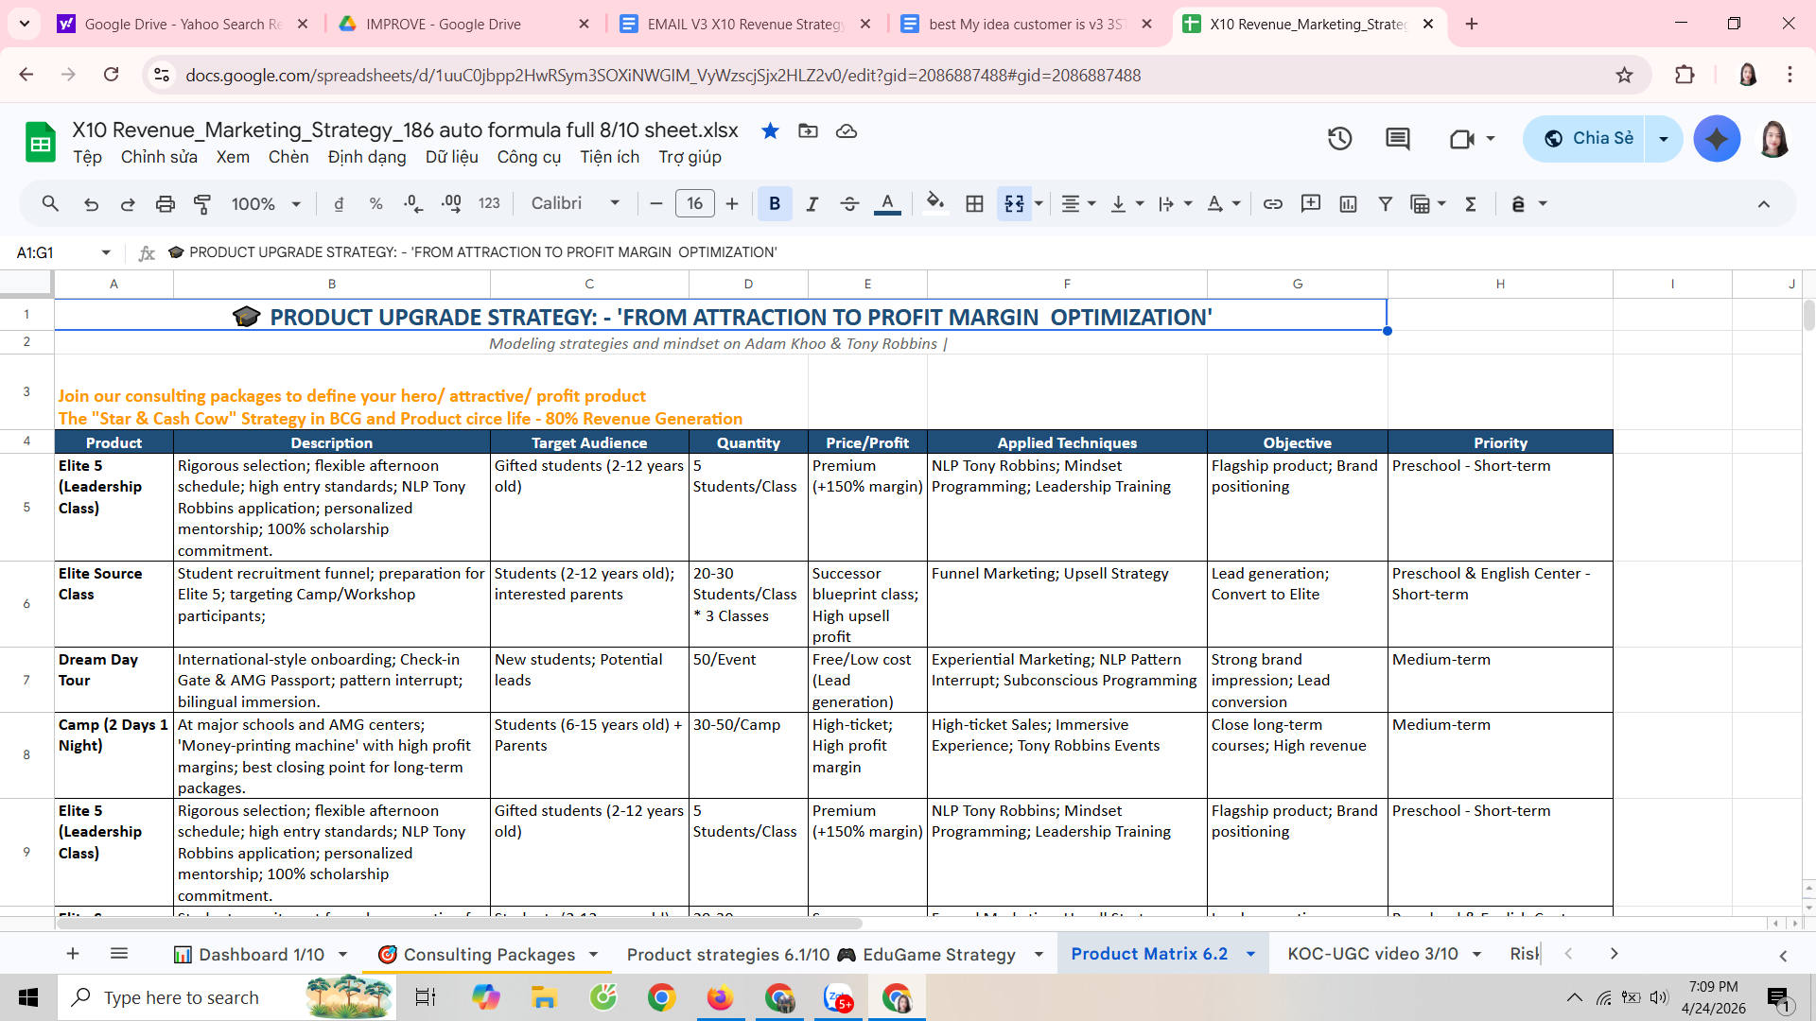The image size is (1816, 1021).
Task: Click the create filter funnel icon
Action: click(x=1385, y=203)
